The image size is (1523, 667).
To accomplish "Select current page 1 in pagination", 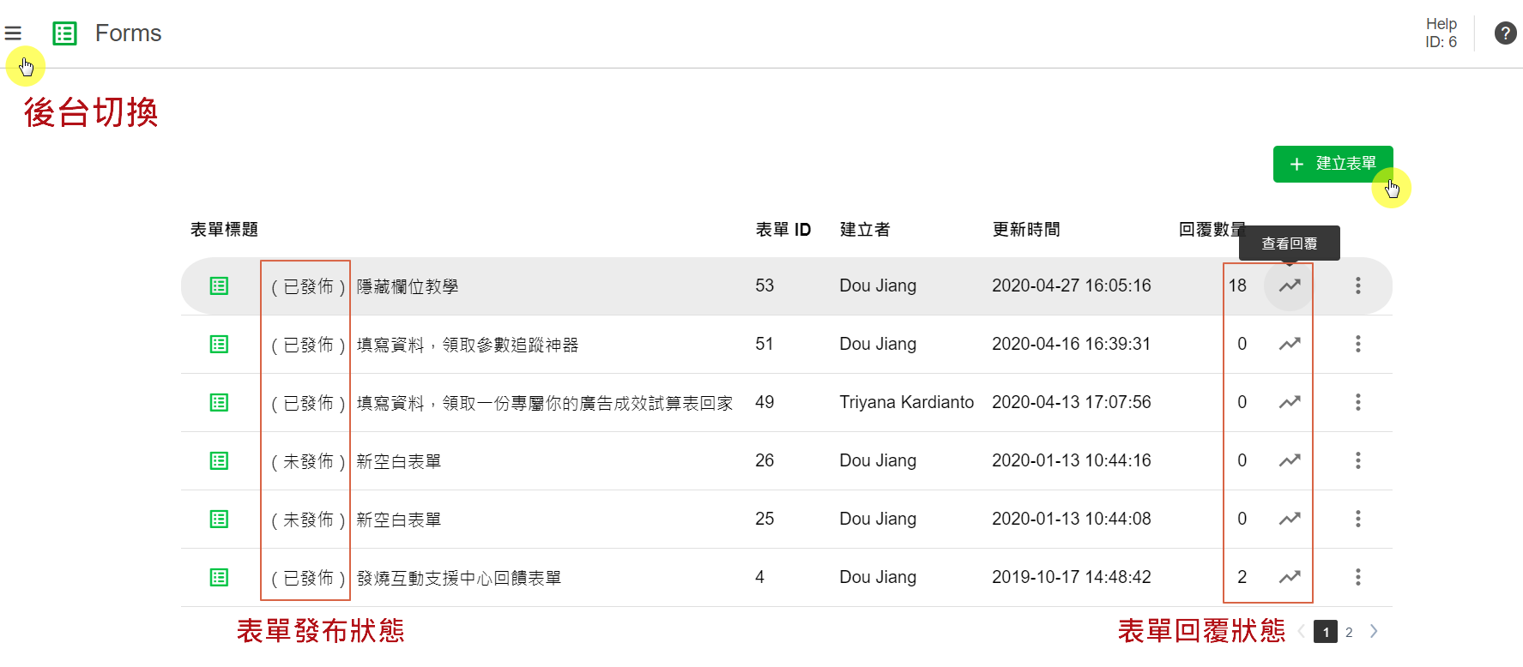I will [x=1326, y=633].
